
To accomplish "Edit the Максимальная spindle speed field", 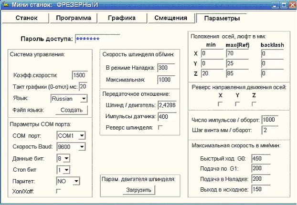I will [166, 80].
